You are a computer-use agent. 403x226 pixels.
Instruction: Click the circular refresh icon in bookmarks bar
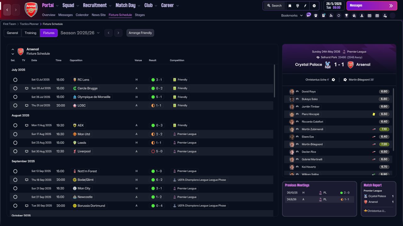pyautogui.click(x=339, y=15)
